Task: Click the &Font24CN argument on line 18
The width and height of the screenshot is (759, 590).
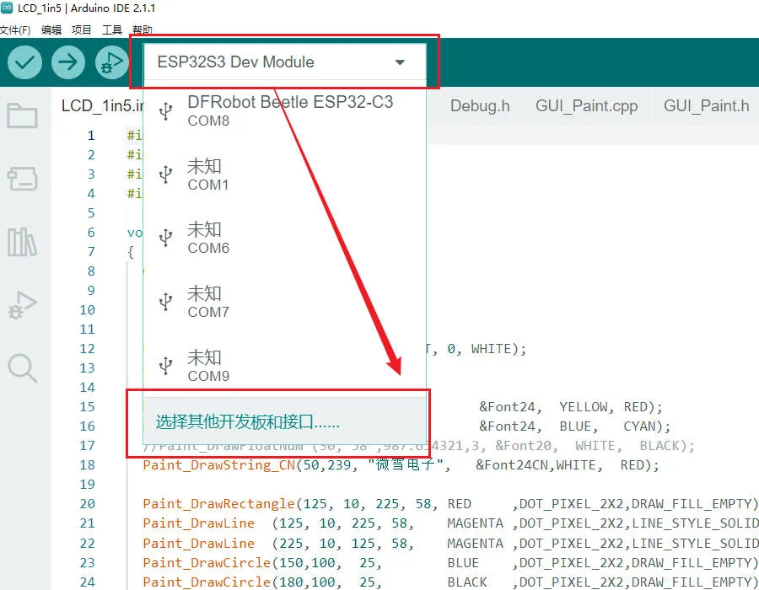Action: [512, 465]
